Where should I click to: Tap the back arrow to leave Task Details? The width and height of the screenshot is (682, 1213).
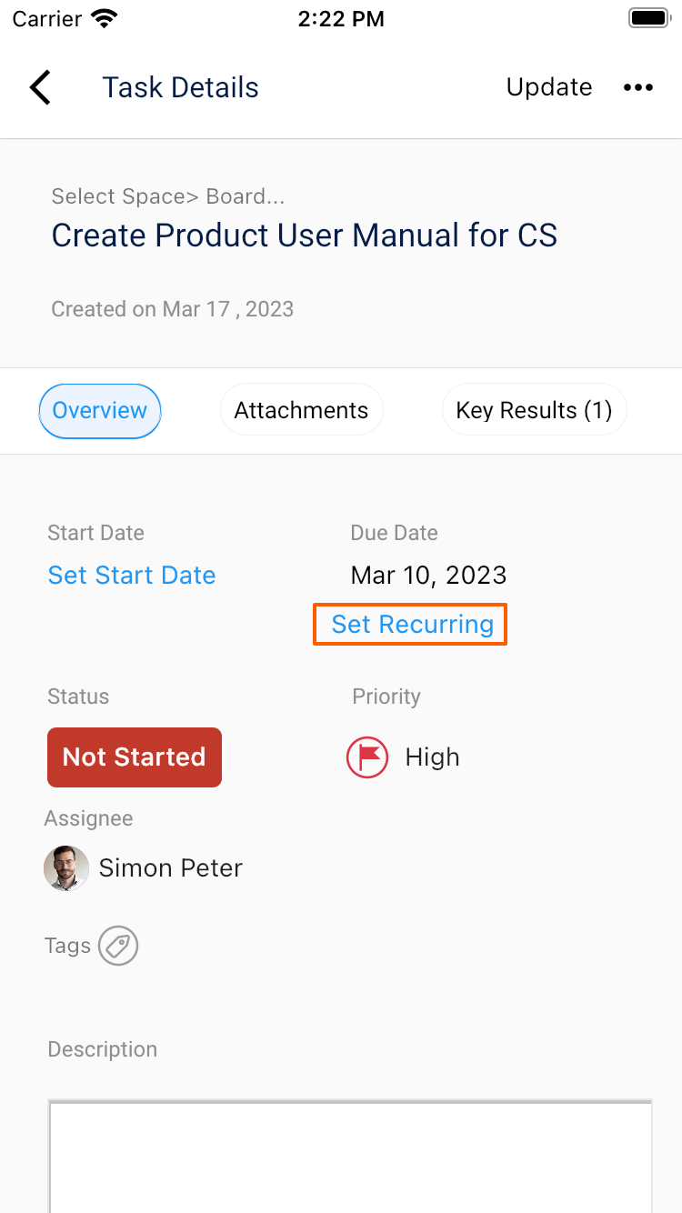click(40, 86)
